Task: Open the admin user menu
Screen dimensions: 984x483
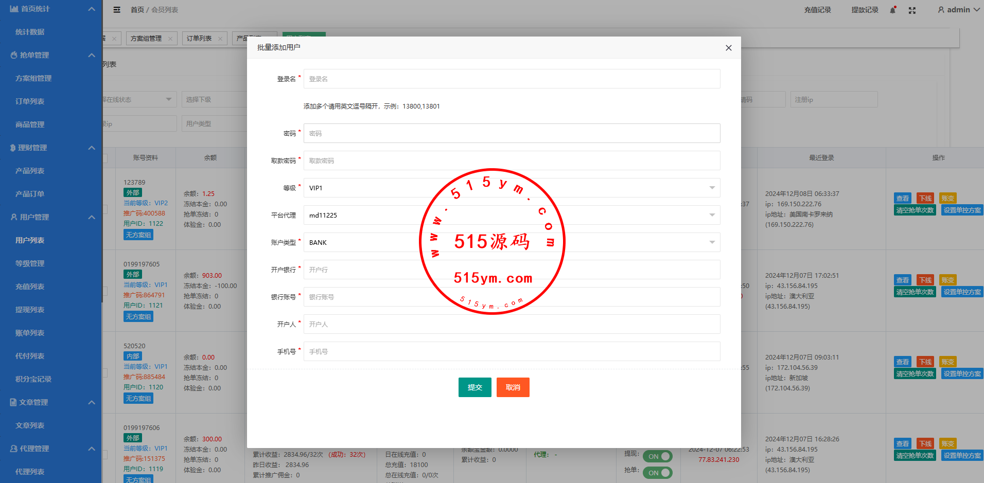Action: (x=958, y=10)
